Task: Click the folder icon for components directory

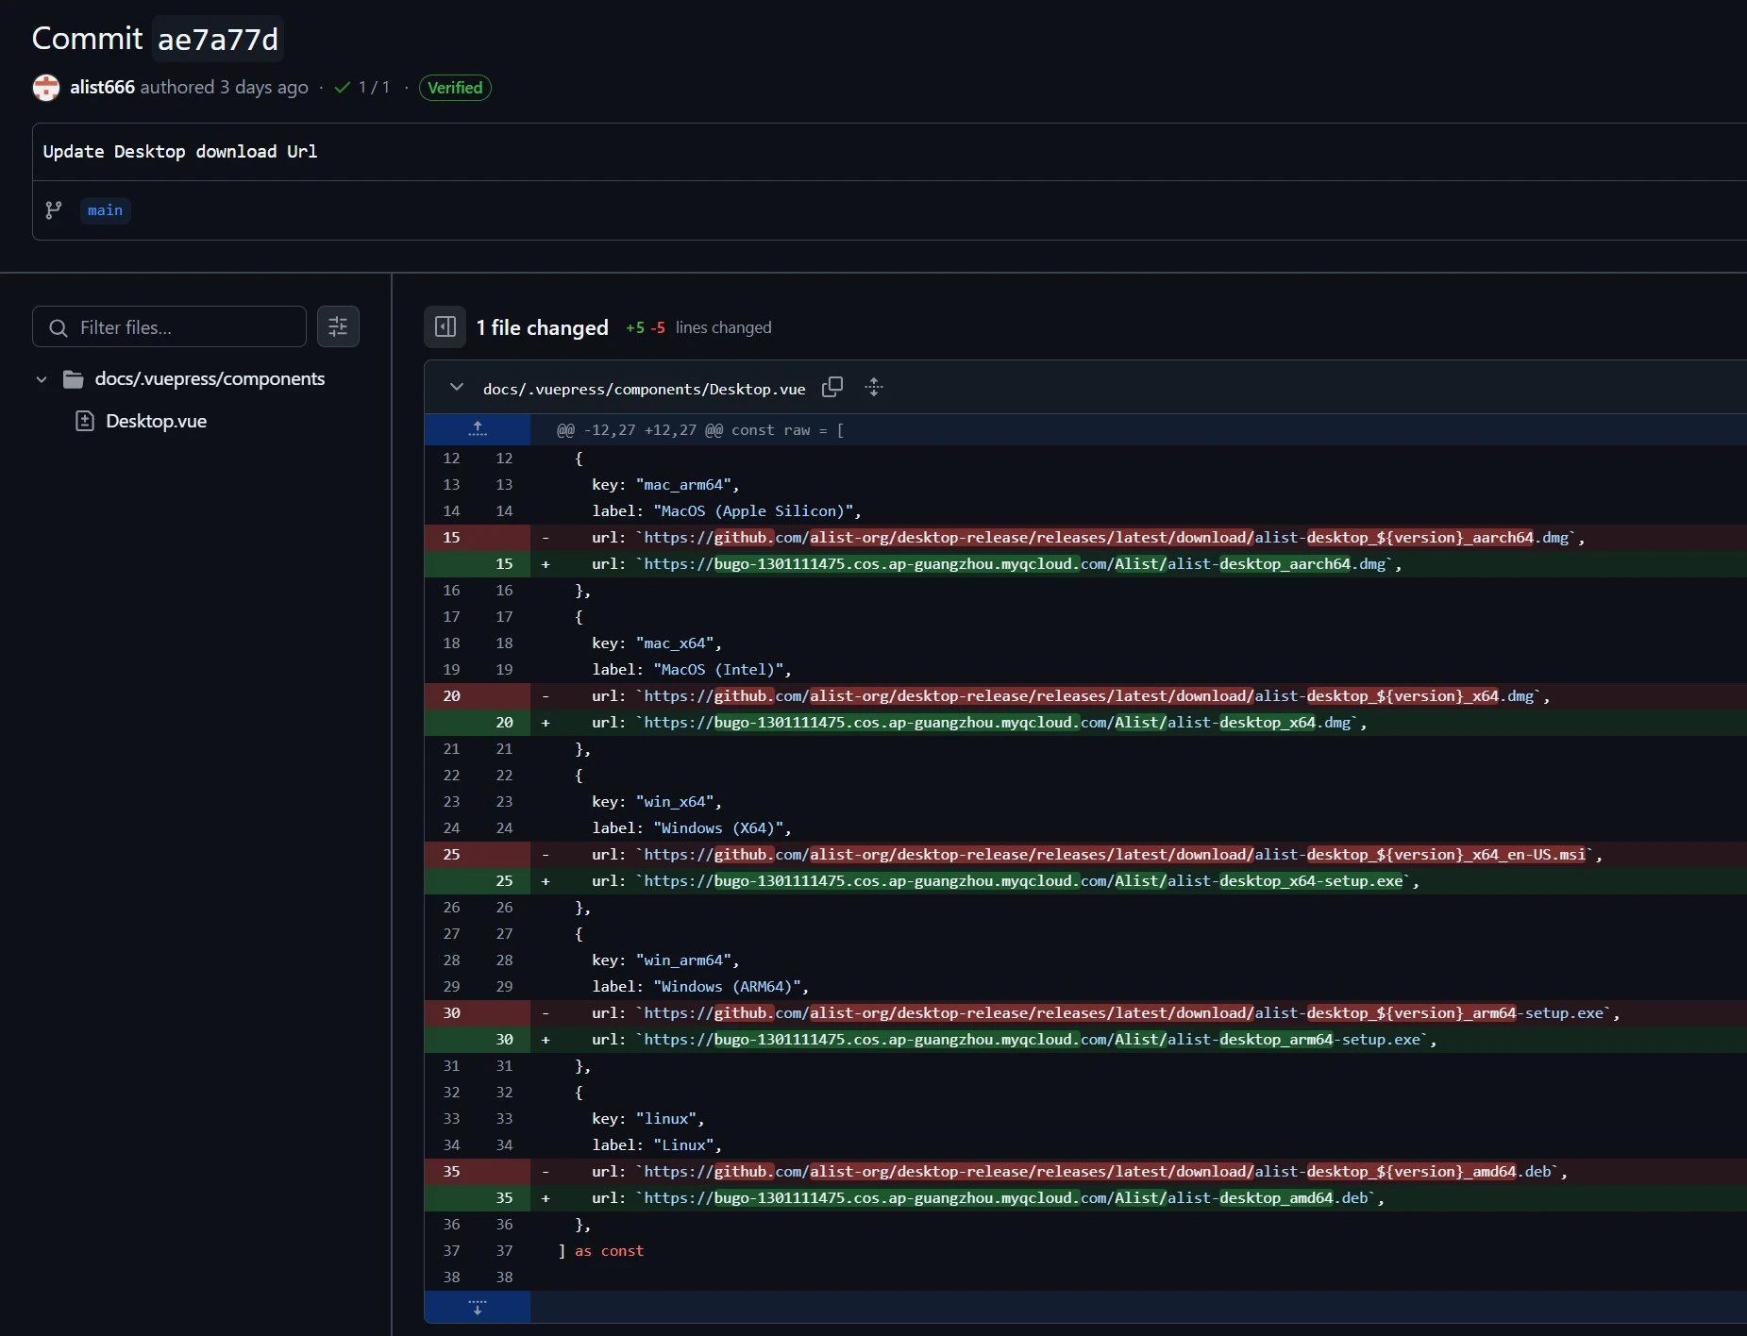Action: tap(73, 379)
